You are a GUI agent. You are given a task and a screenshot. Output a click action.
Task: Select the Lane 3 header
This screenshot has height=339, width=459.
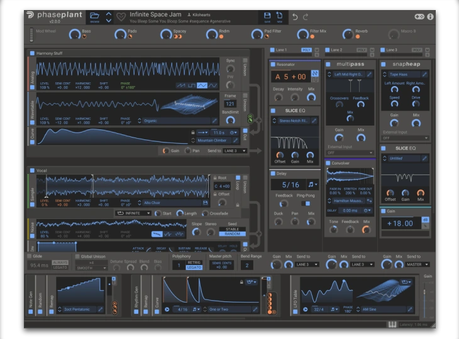click(x=392, y=49)
